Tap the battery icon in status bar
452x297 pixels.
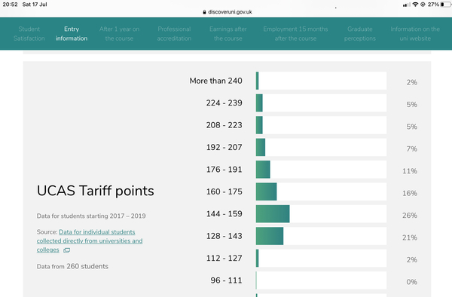[x=446, y=5]
